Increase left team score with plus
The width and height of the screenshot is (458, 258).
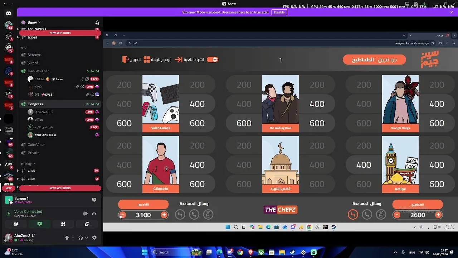coord(164,215)
